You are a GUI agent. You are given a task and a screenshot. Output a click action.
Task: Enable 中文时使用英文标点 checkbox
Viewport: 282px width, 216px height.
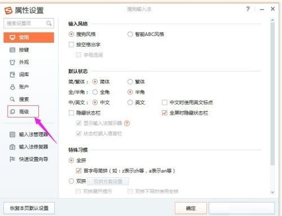pos(165,102)
